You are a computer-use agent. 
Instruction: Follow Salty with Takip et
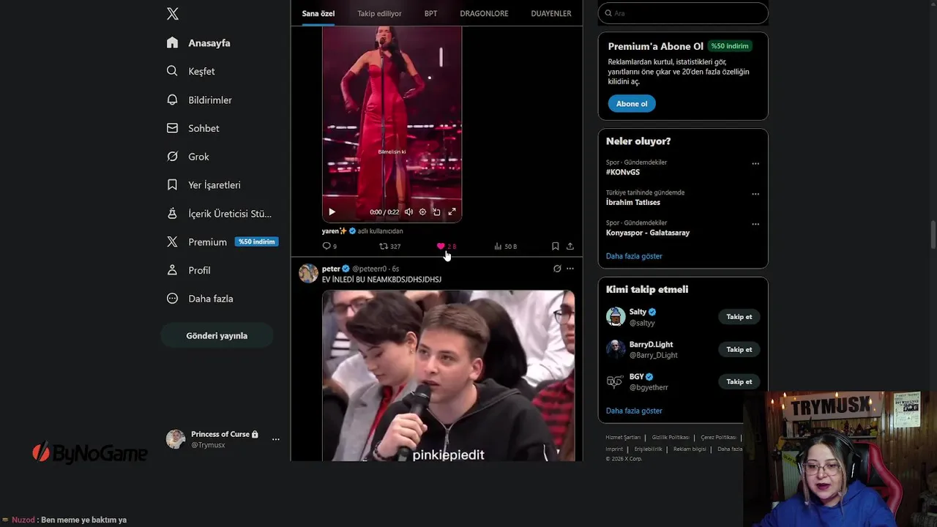pyautogui.click(x=739, y=317)
